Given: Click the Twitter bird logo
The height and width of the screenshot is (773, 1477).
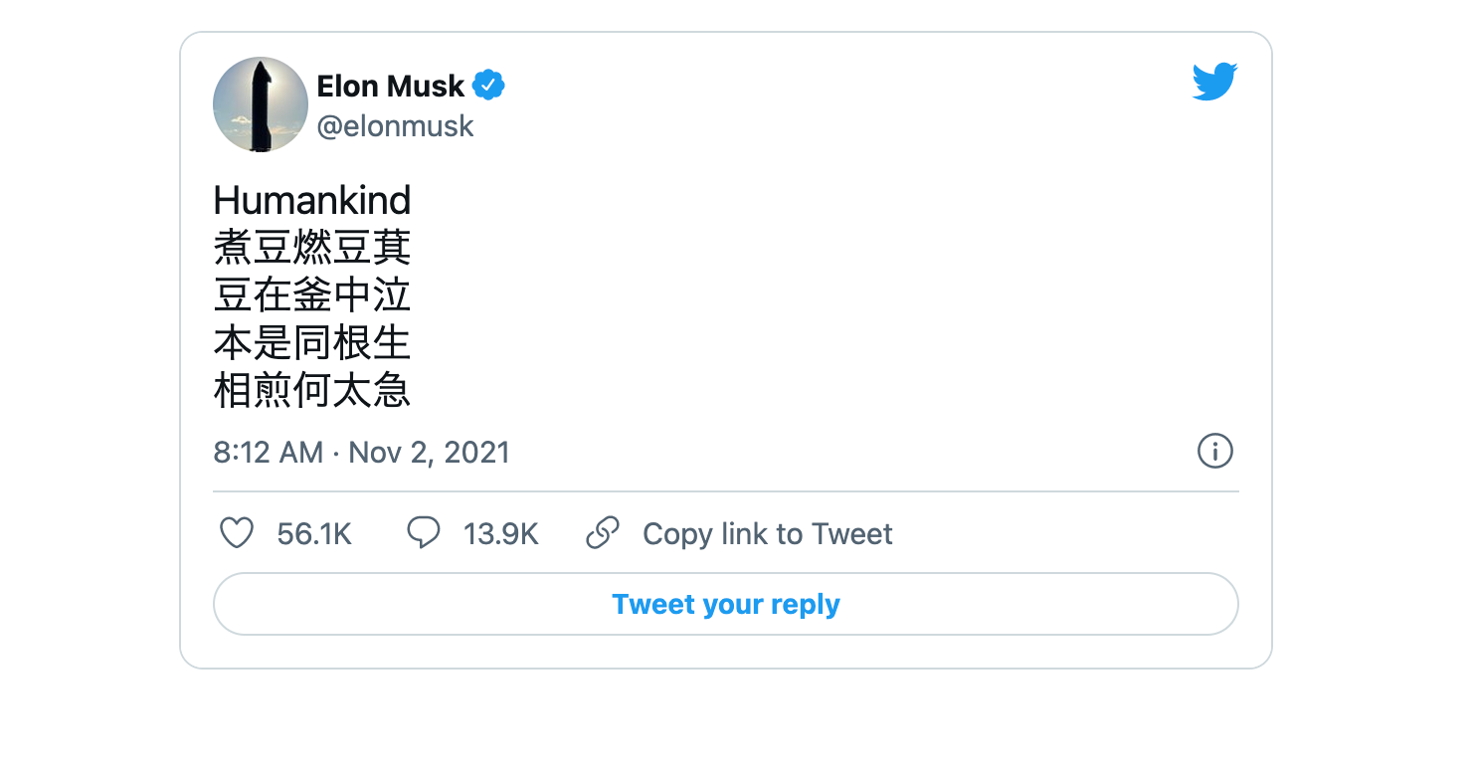Looking at the screenshot, I should (1214, 83).
